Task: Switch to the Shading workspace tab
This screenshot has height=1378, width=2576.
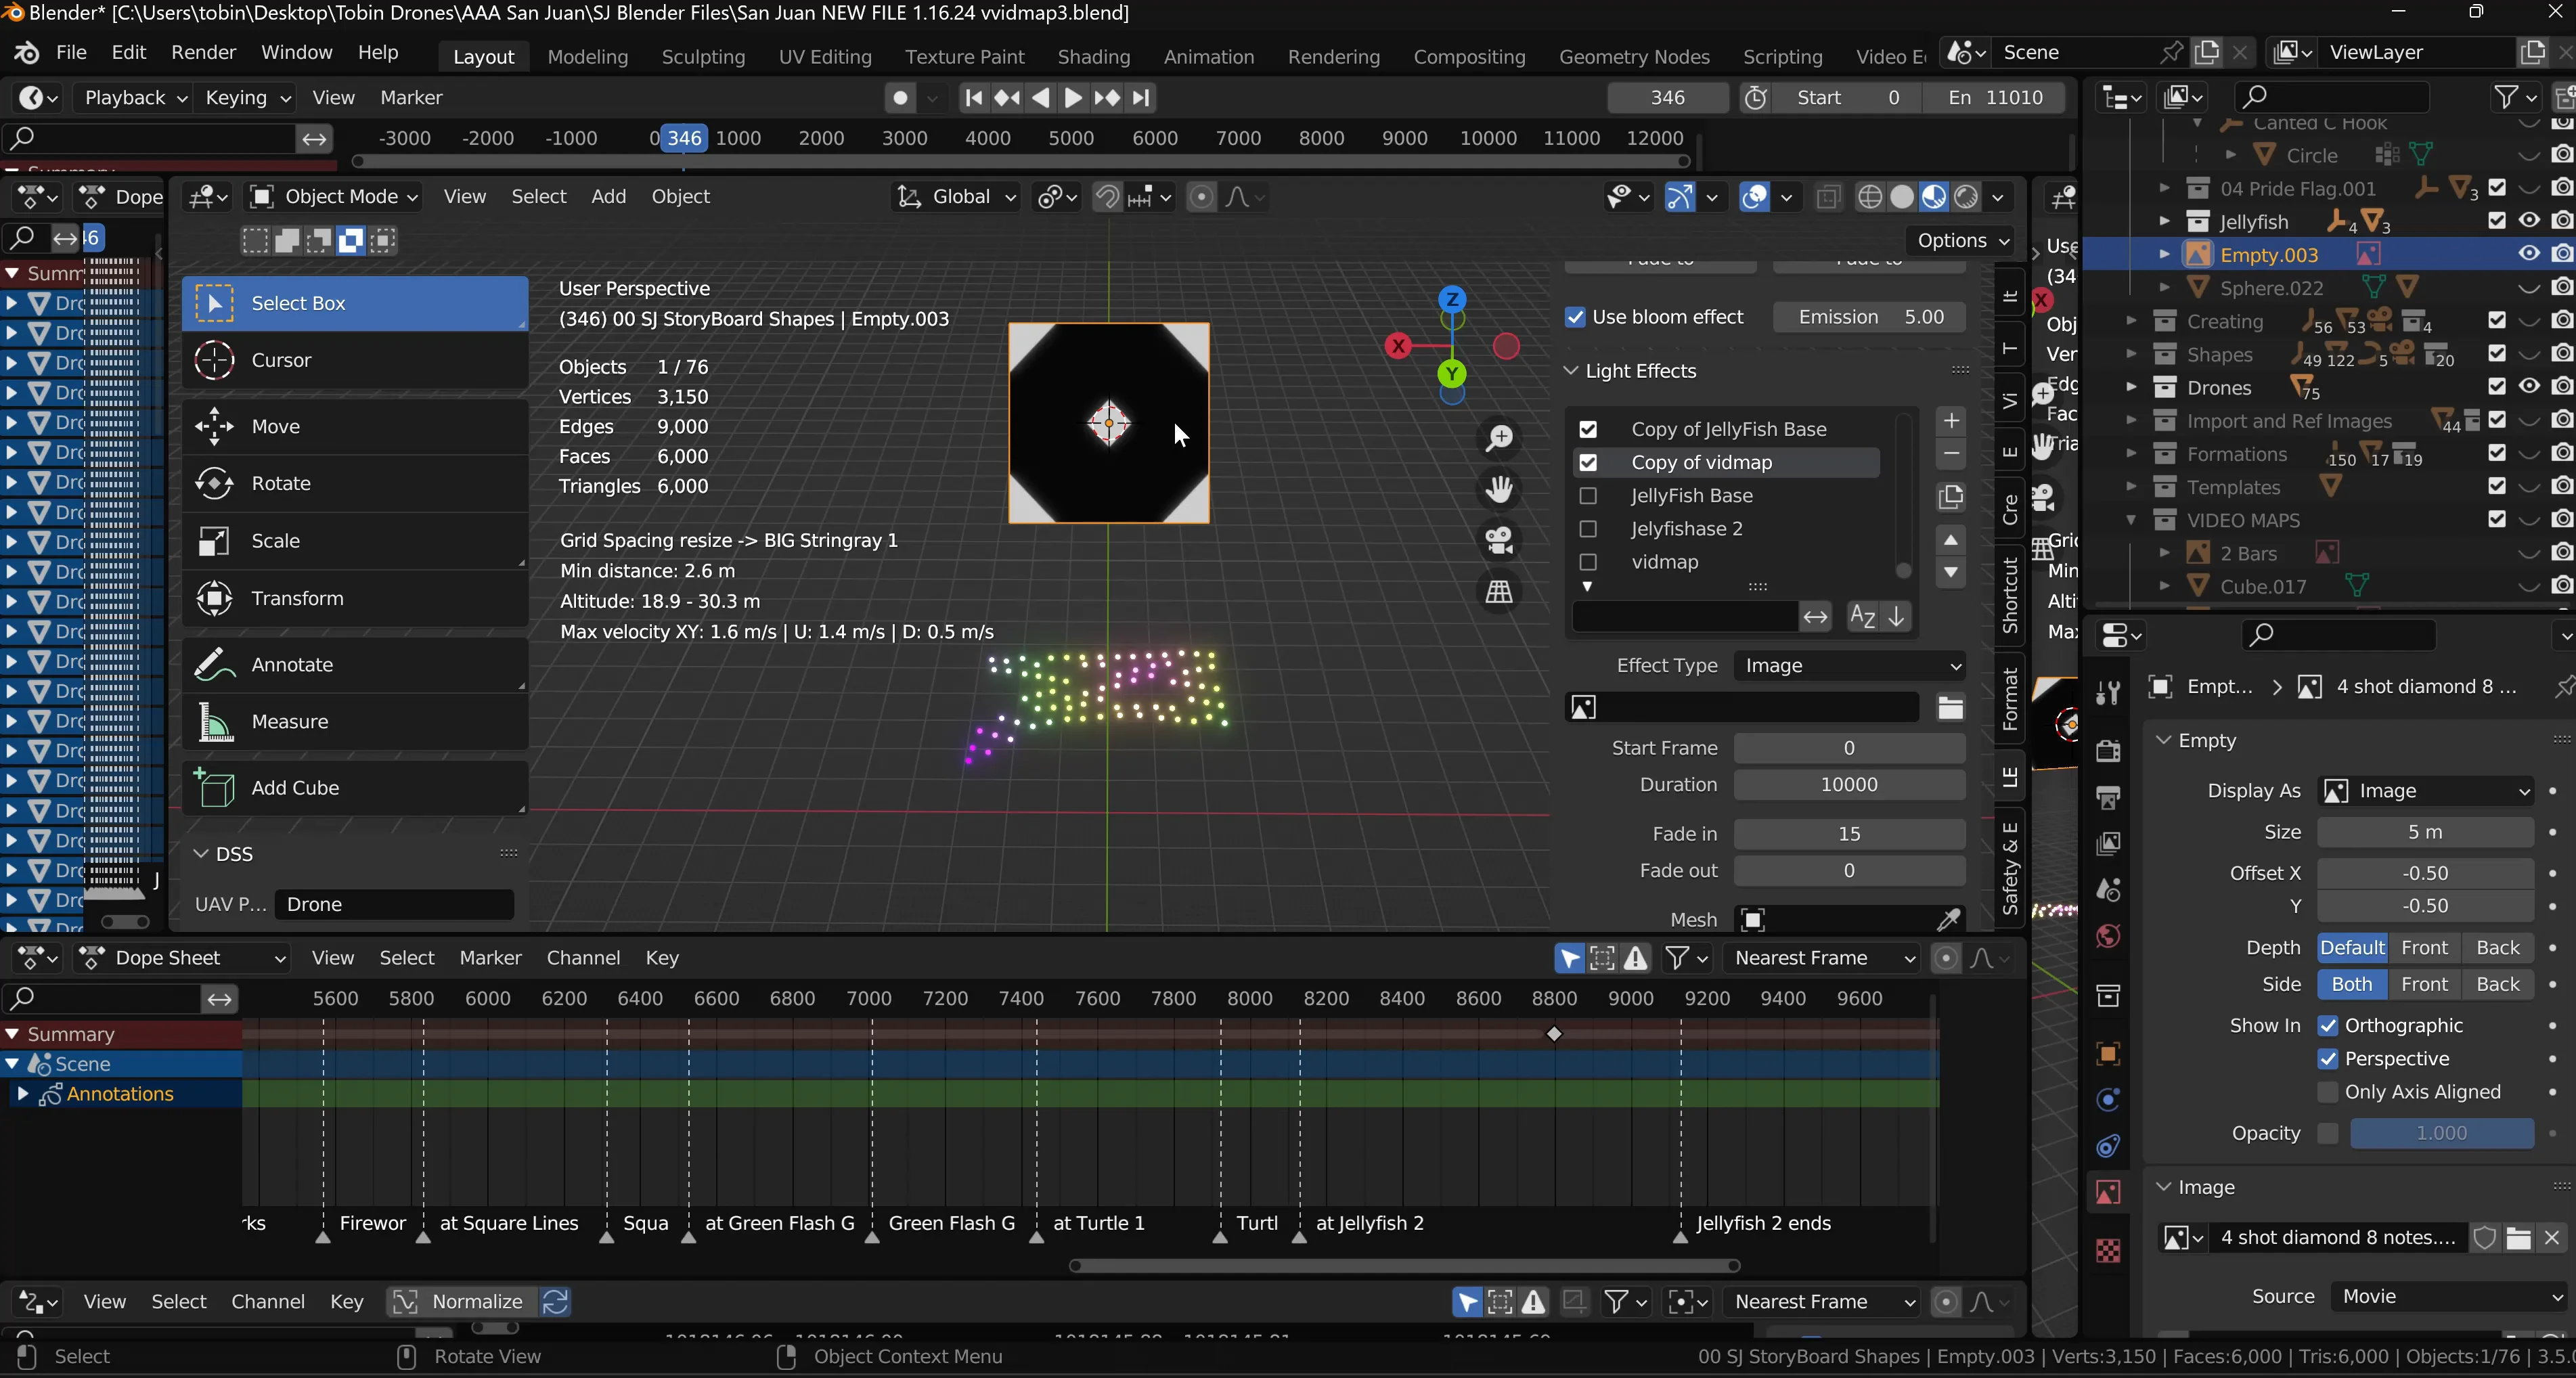Action: tap(1093, 57)
